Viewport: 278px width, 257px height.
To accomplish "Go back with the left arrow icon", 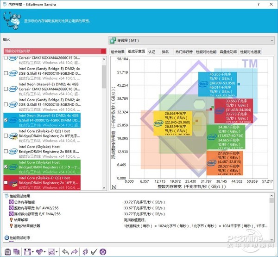I will tap(65, 252).
